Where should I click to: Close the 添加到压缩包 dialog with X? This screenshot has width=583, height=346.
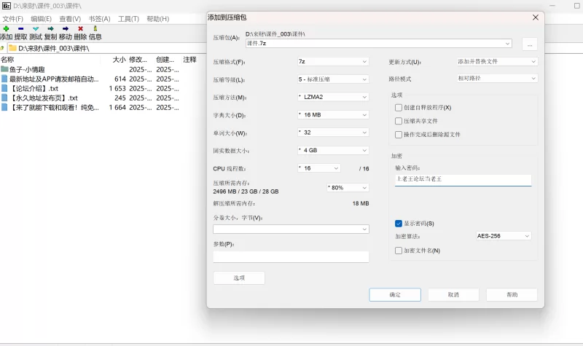pos(536,17)
